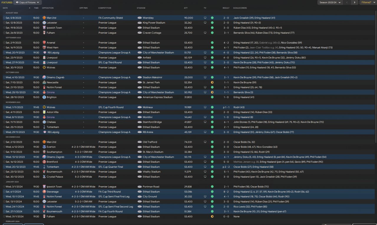Tick the selection circle for Sat, 30/12/2023 fixture
Image resolution: width=377 pixels, height=225 pixels.
click(x=4, y=177)
